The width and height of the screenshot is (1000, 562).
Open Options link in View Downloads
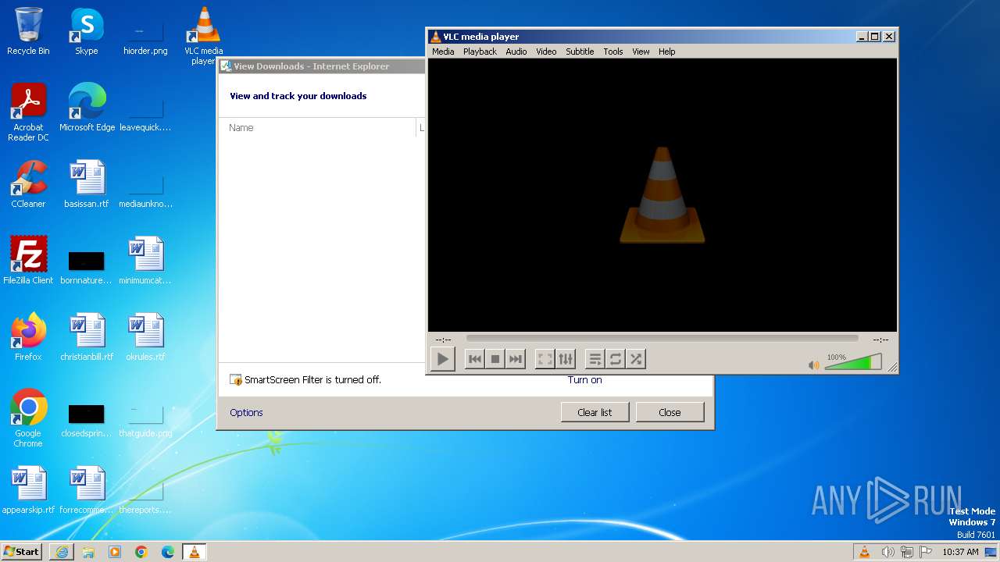246,412
